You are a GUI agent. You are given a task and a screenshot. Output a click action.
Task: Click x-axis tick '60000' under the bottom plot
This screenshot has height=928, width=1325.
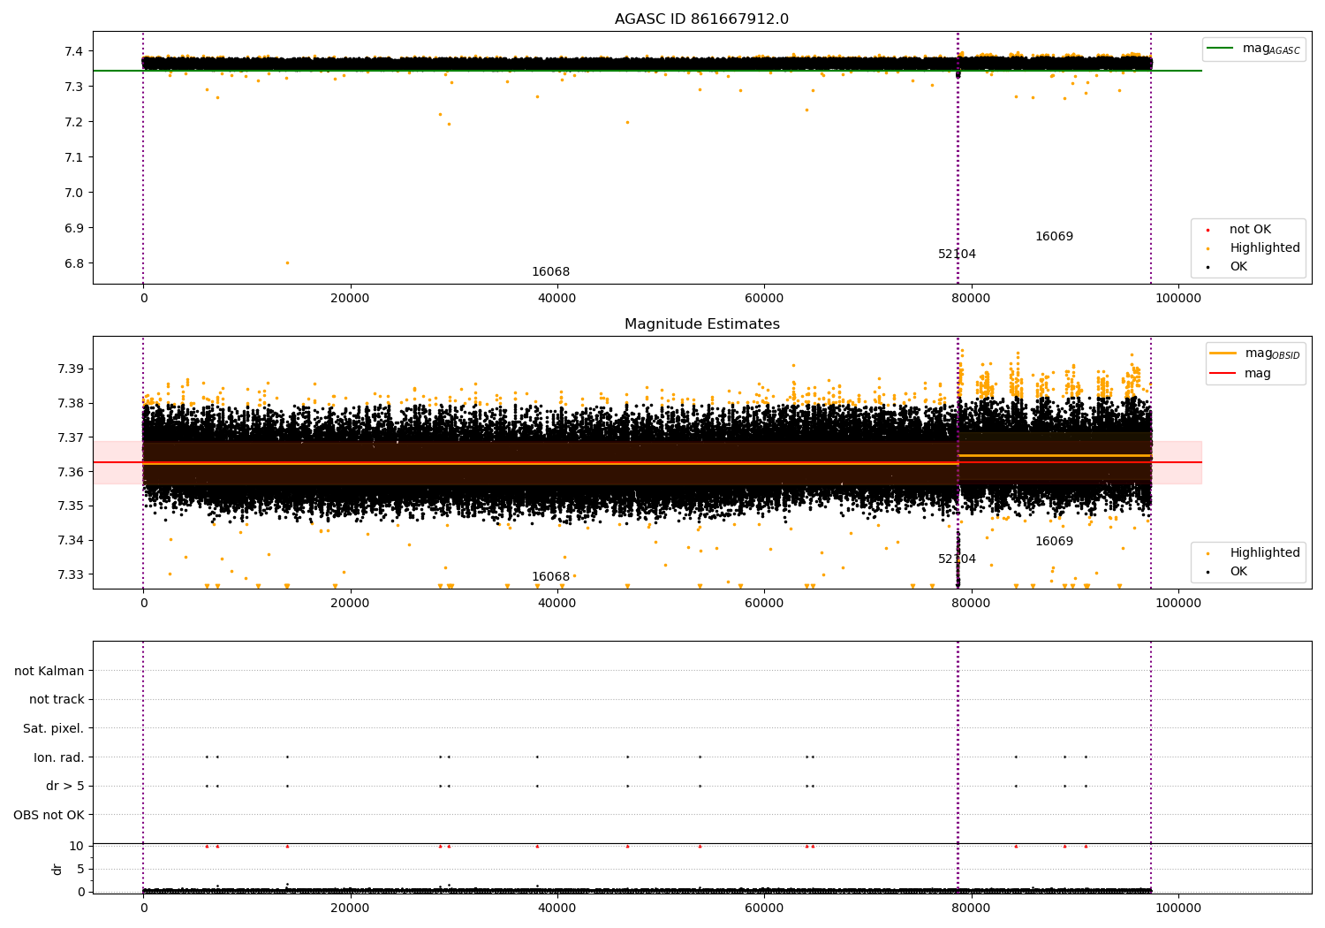[x=764, y=908]
